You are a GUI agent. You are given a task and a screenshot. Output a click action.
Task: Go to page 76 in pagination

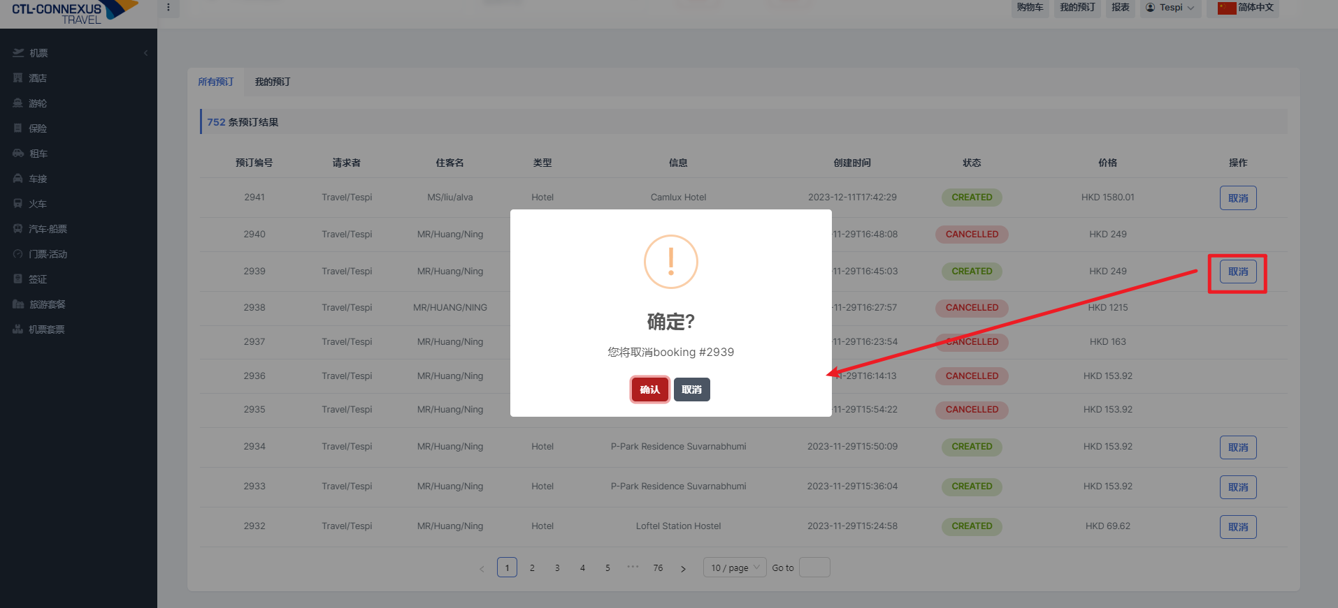tap(658, 568)
